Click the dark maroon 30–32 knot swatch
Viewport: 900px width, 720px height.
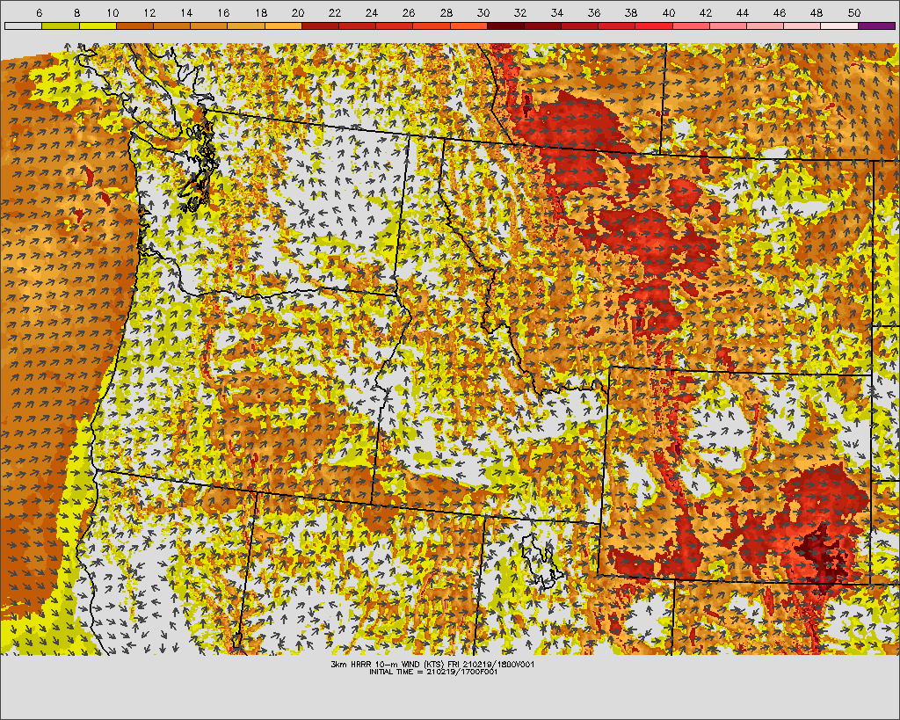pyautogui.click(x=505, y=25)
